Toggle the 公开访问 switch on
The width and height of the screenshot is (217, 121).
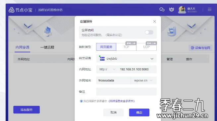coord(149,32)
